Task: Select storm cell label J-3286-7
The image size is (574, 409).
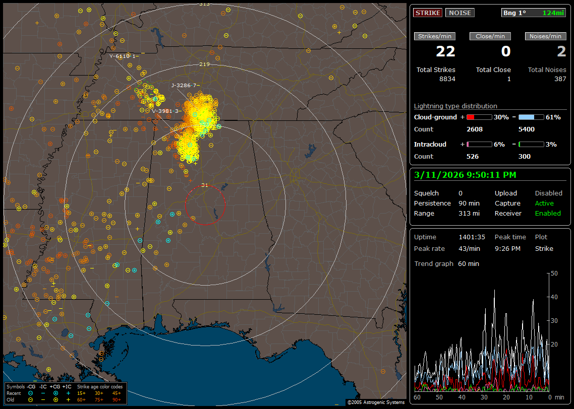Action: click(185, 86)
